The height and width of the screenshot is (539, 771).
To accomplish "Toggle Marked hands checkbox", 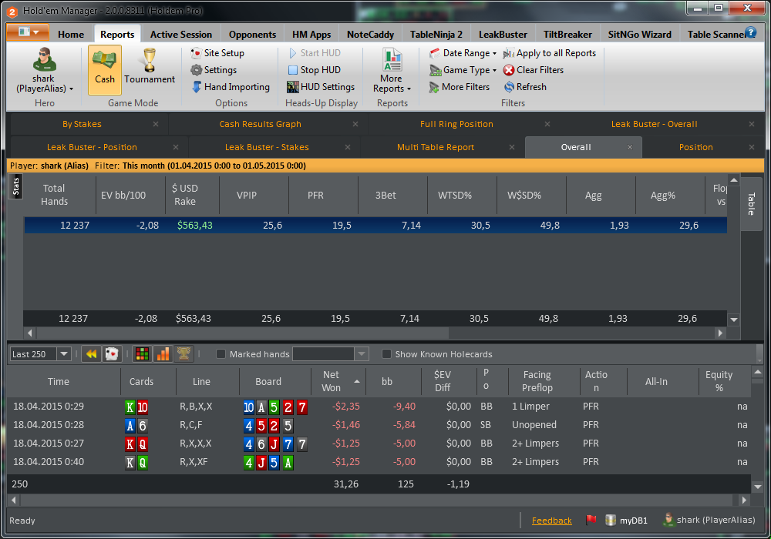I will (221, 354).
